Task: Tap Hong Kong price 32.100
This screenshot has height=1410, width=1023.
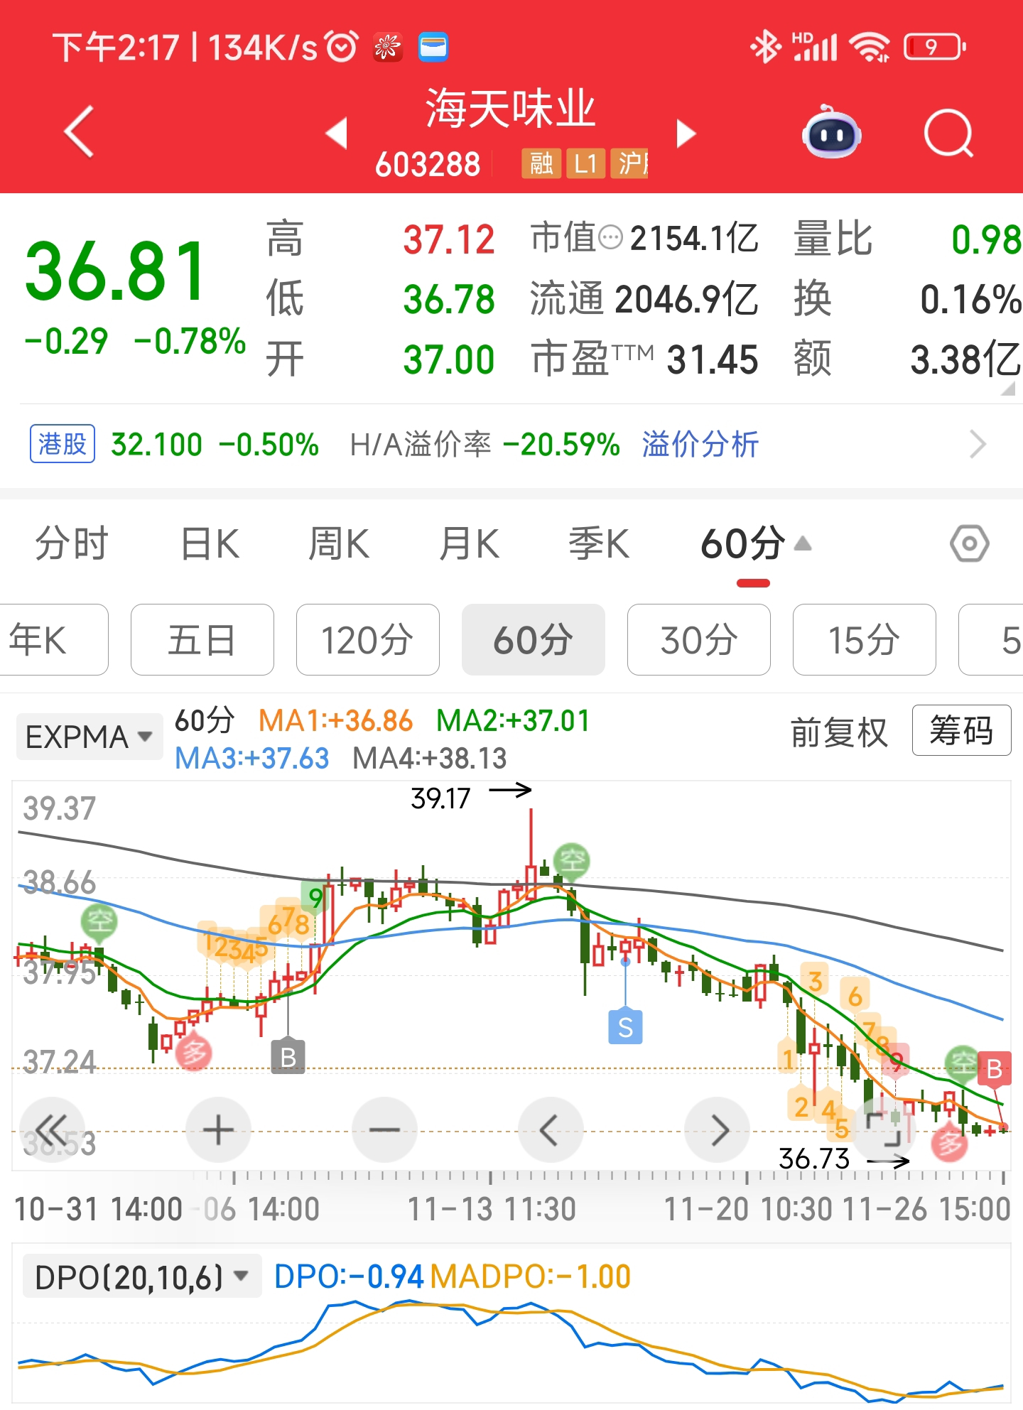Action: (157, 445)
